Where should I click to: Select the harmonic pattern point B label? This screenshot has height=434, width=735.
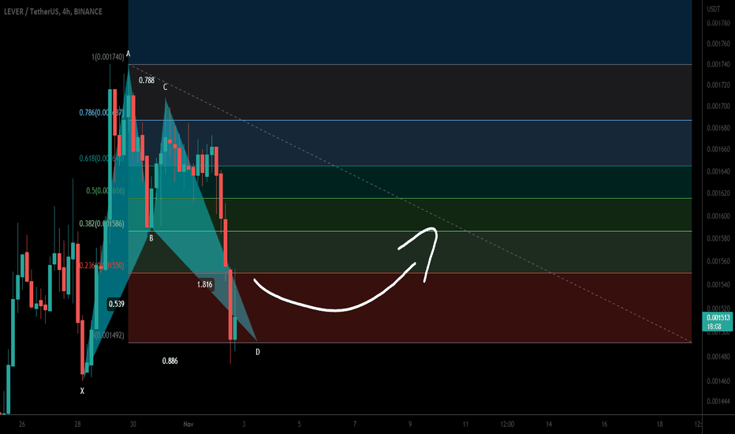151,238
